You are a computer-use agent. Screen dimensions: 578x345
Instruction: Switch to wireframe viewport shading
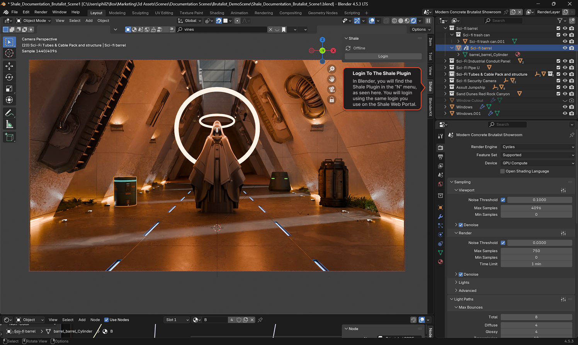394,21
